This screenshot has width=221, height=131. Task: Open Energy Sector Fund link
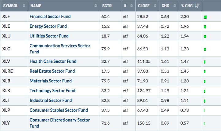tap(48, 26)
